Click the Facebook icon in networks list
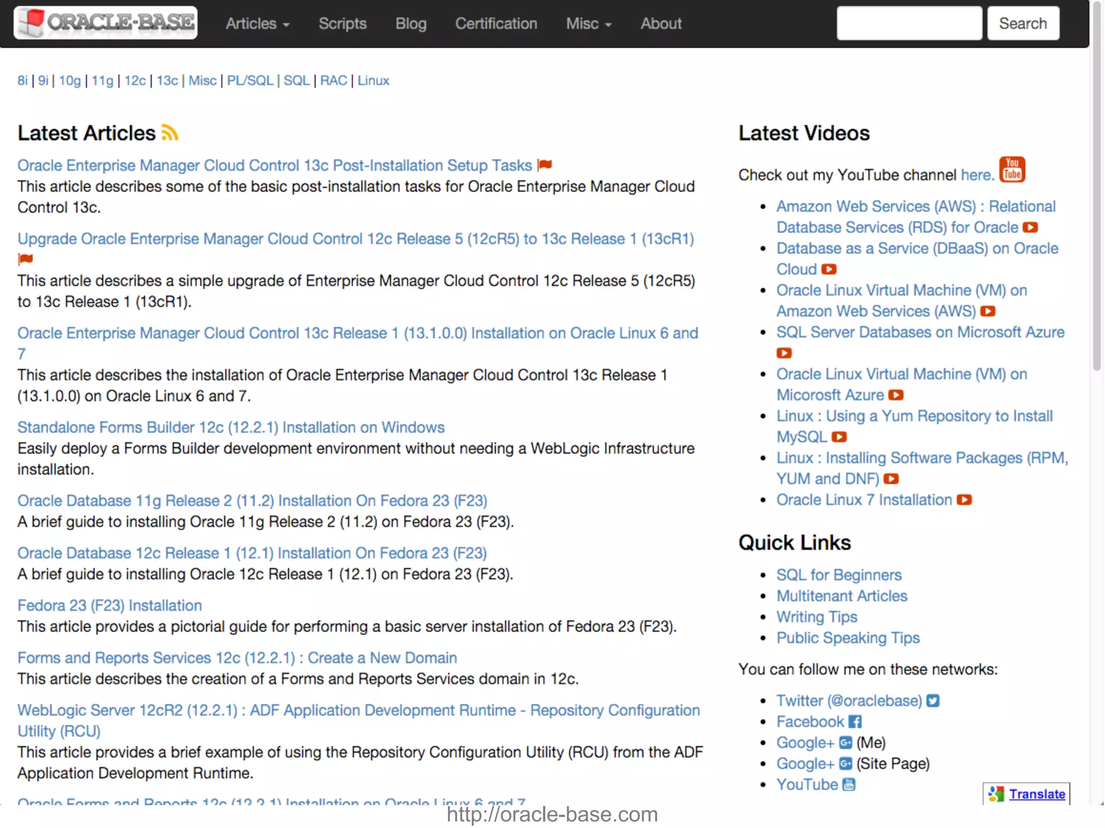1105x828 pixels. [x=855, y=722]
